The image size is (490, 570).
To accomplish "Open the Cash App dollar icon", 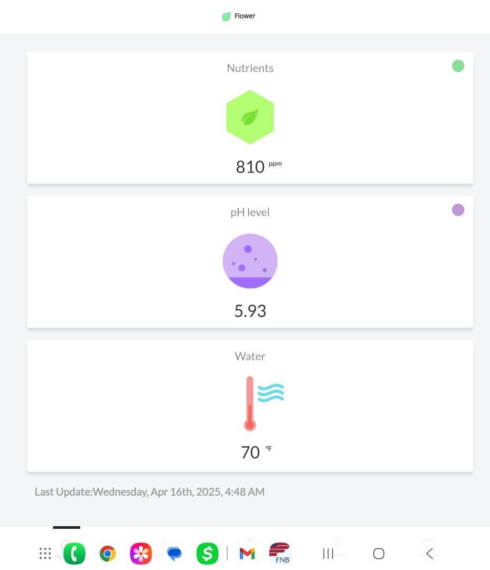I will 208,554.
